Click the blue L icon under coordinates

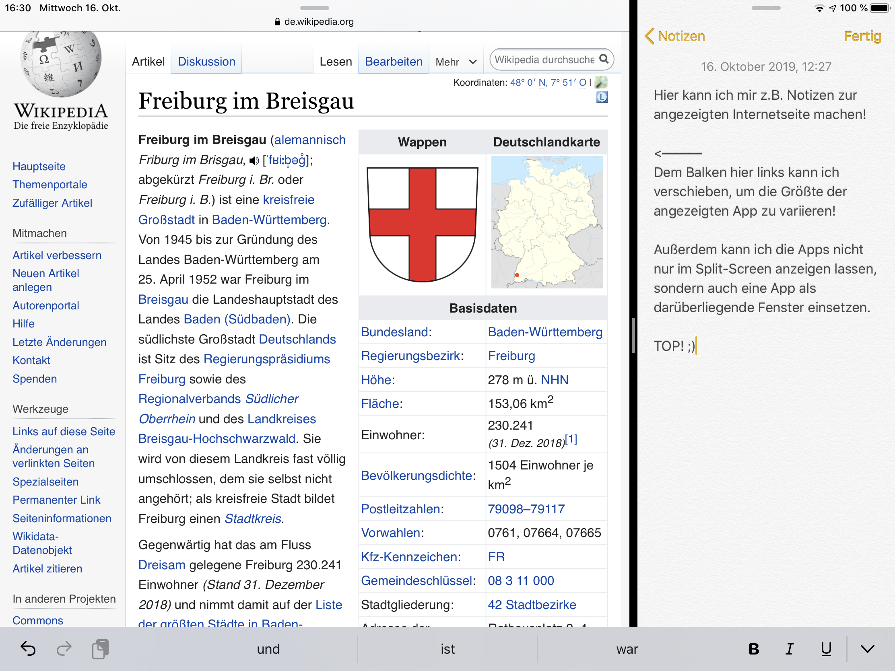coord(602,97)
